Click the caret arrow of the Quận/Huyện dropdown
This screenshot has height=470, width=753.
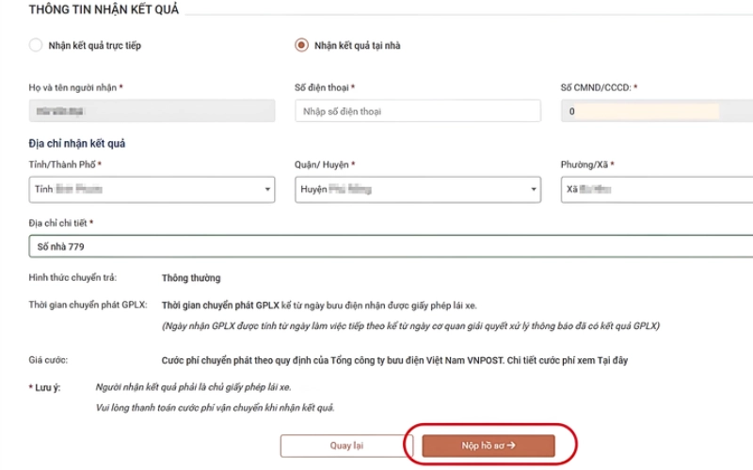coord(534,190)
